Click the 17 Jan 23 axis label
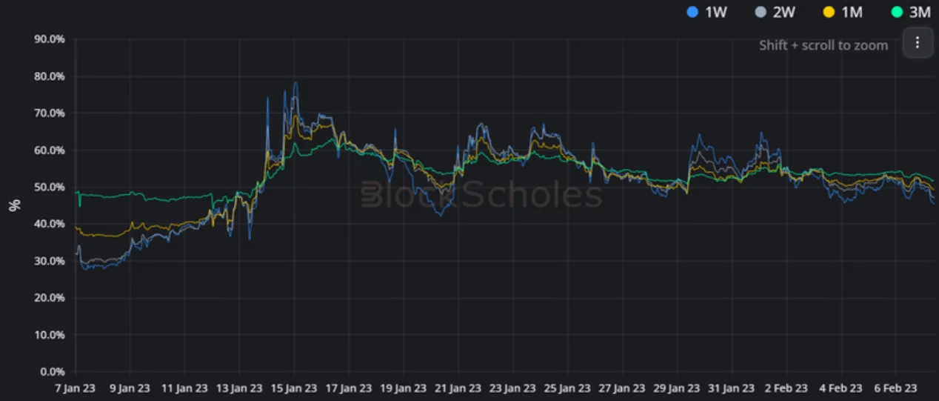 click(349, 388)
